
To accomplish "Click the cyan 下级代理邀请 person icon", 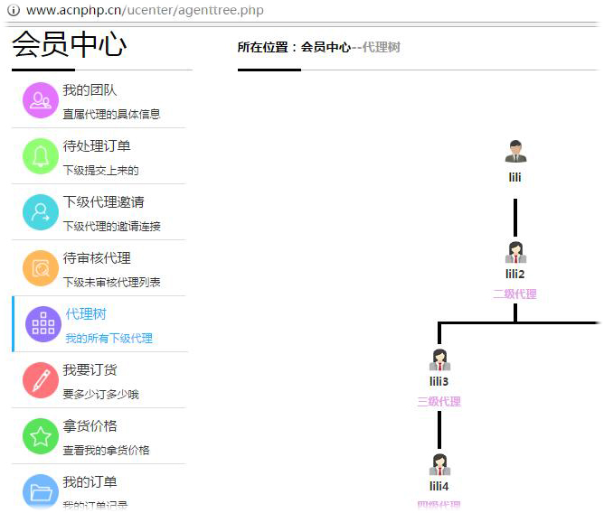I will click(41, 212).
